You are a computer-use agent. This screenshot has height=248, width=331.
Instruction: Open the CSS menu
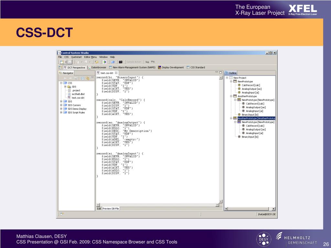[x=66, y=57]
